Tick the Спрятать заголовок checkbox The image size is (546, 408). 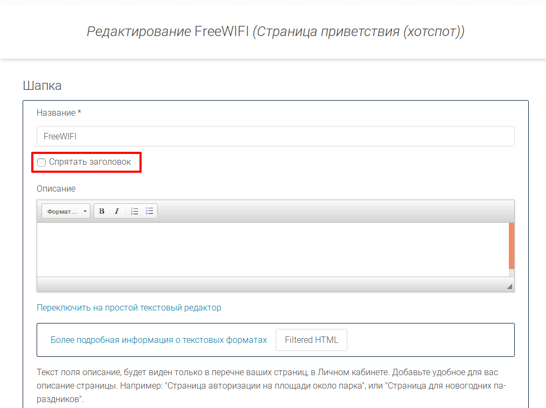point(41,162)
